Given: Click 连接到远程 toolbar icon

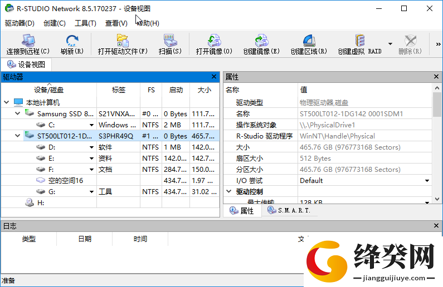Looking at the screenshot, I should click(28, 40).
